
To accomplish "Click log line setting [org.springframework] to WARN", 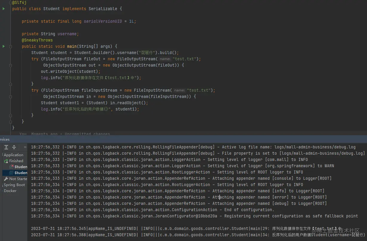I will tap(183, 166).
